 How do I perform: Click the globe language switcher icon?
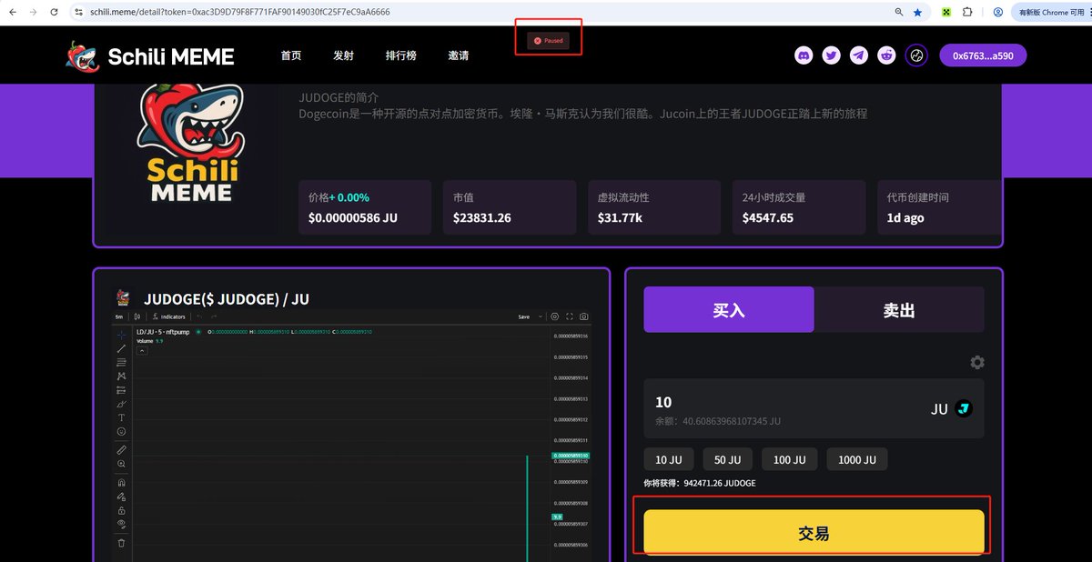click(916, 55)
